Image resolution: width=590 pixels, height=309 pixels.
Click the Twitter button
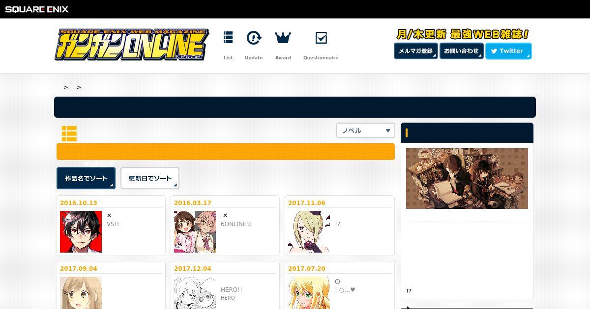click(508, 51)
